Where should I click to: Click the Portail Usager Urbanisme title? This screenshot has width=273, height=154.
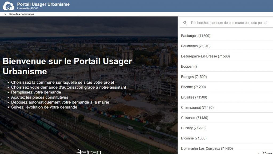coord(43,4)
